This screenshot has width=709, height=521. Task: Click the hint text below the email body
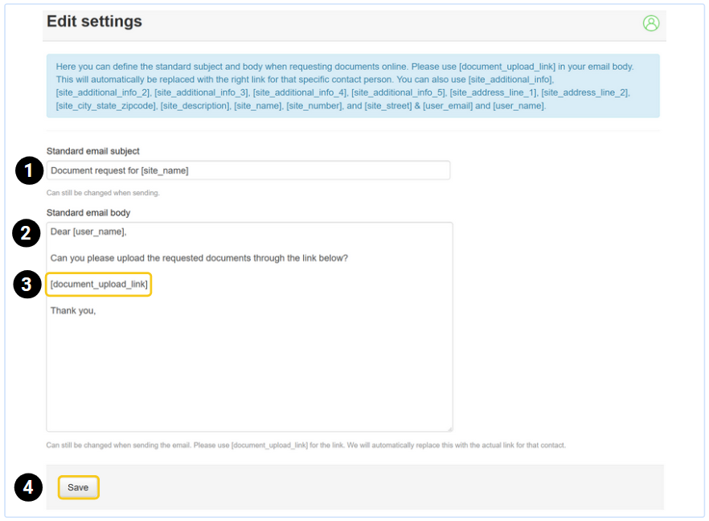click(x=305, y=445)
